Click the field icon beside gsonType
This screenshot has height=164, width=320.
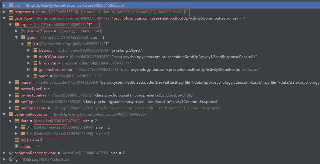[11, 18]
